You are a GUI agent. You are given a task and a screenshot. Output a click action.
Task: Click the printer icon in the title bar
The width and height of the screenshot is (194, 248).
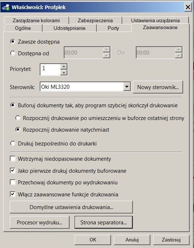6,7
